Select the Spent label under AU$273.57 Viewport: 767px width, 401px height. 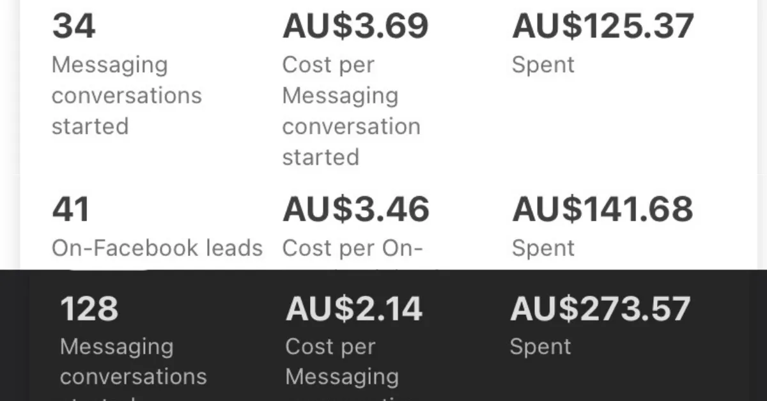540,347
